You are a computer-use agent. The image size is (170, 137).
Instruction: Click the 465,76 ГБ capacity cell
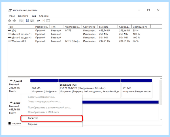point(104,31)
